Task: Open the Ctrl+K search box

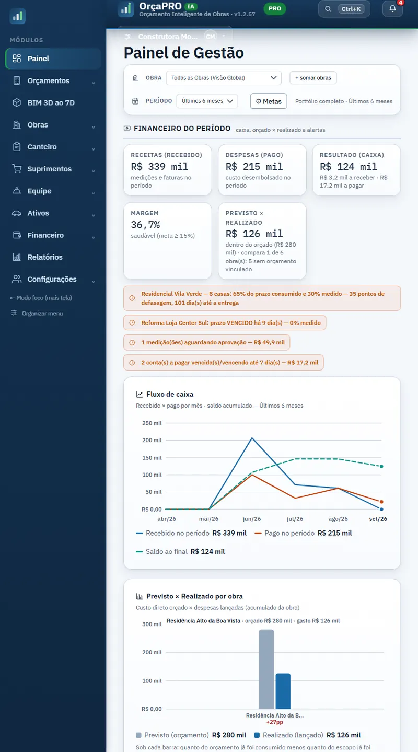Action: (x=344, y=9)
